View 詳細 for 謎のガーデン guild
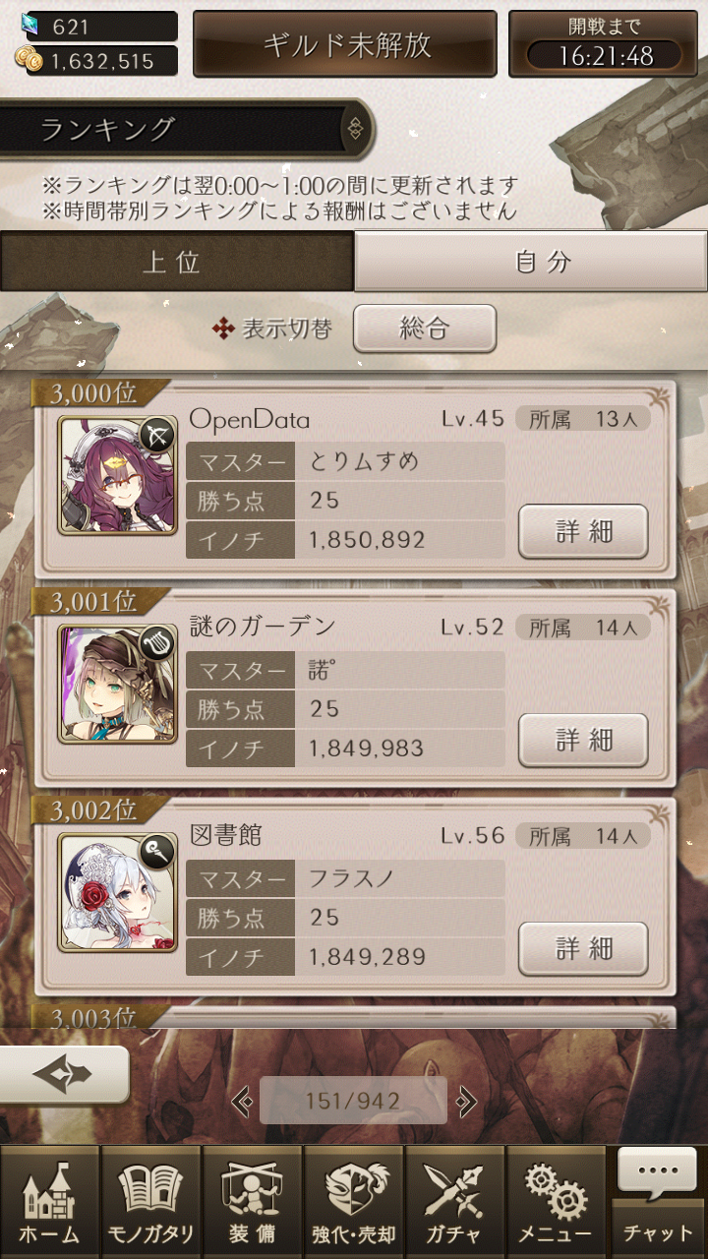This screenshot has height=1259, width=708. point(583,741)
